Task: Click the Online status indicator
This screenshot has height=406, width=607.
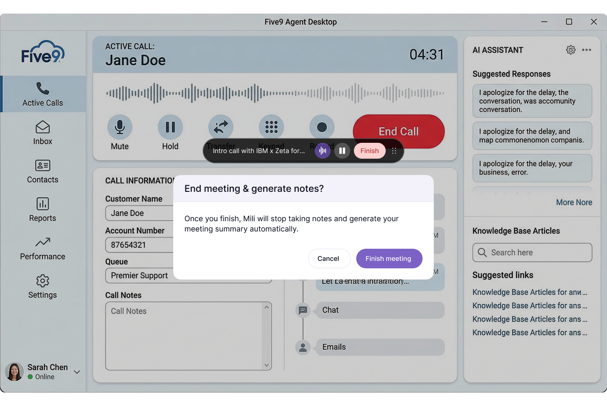Action: point(30,377)
